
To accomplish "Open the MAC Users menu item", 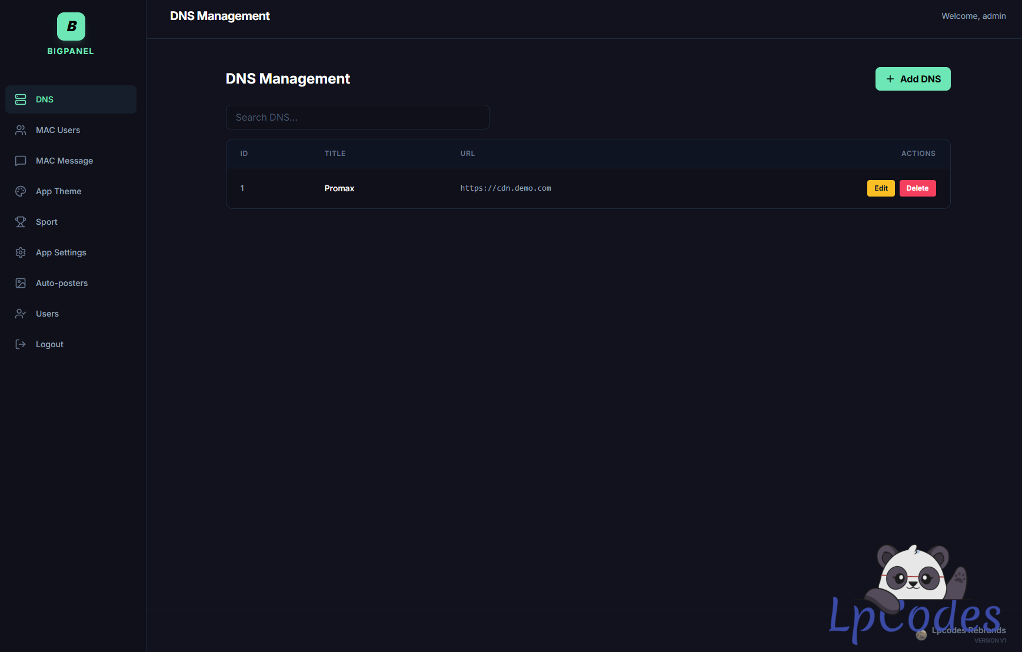I will click(58, 130).
